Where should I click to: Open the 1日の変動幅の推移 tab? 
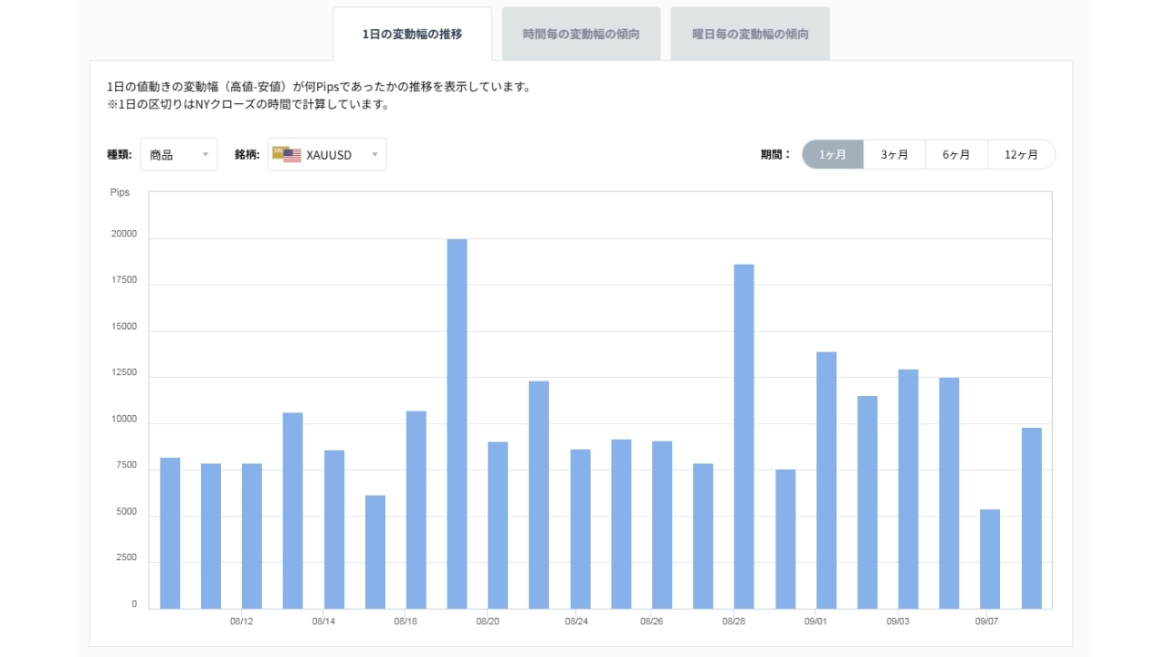pos(412,35)
